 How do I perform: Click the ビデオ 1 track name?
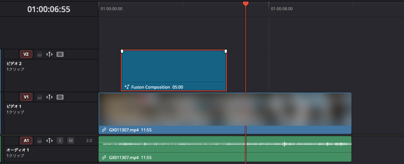point(14,106)
